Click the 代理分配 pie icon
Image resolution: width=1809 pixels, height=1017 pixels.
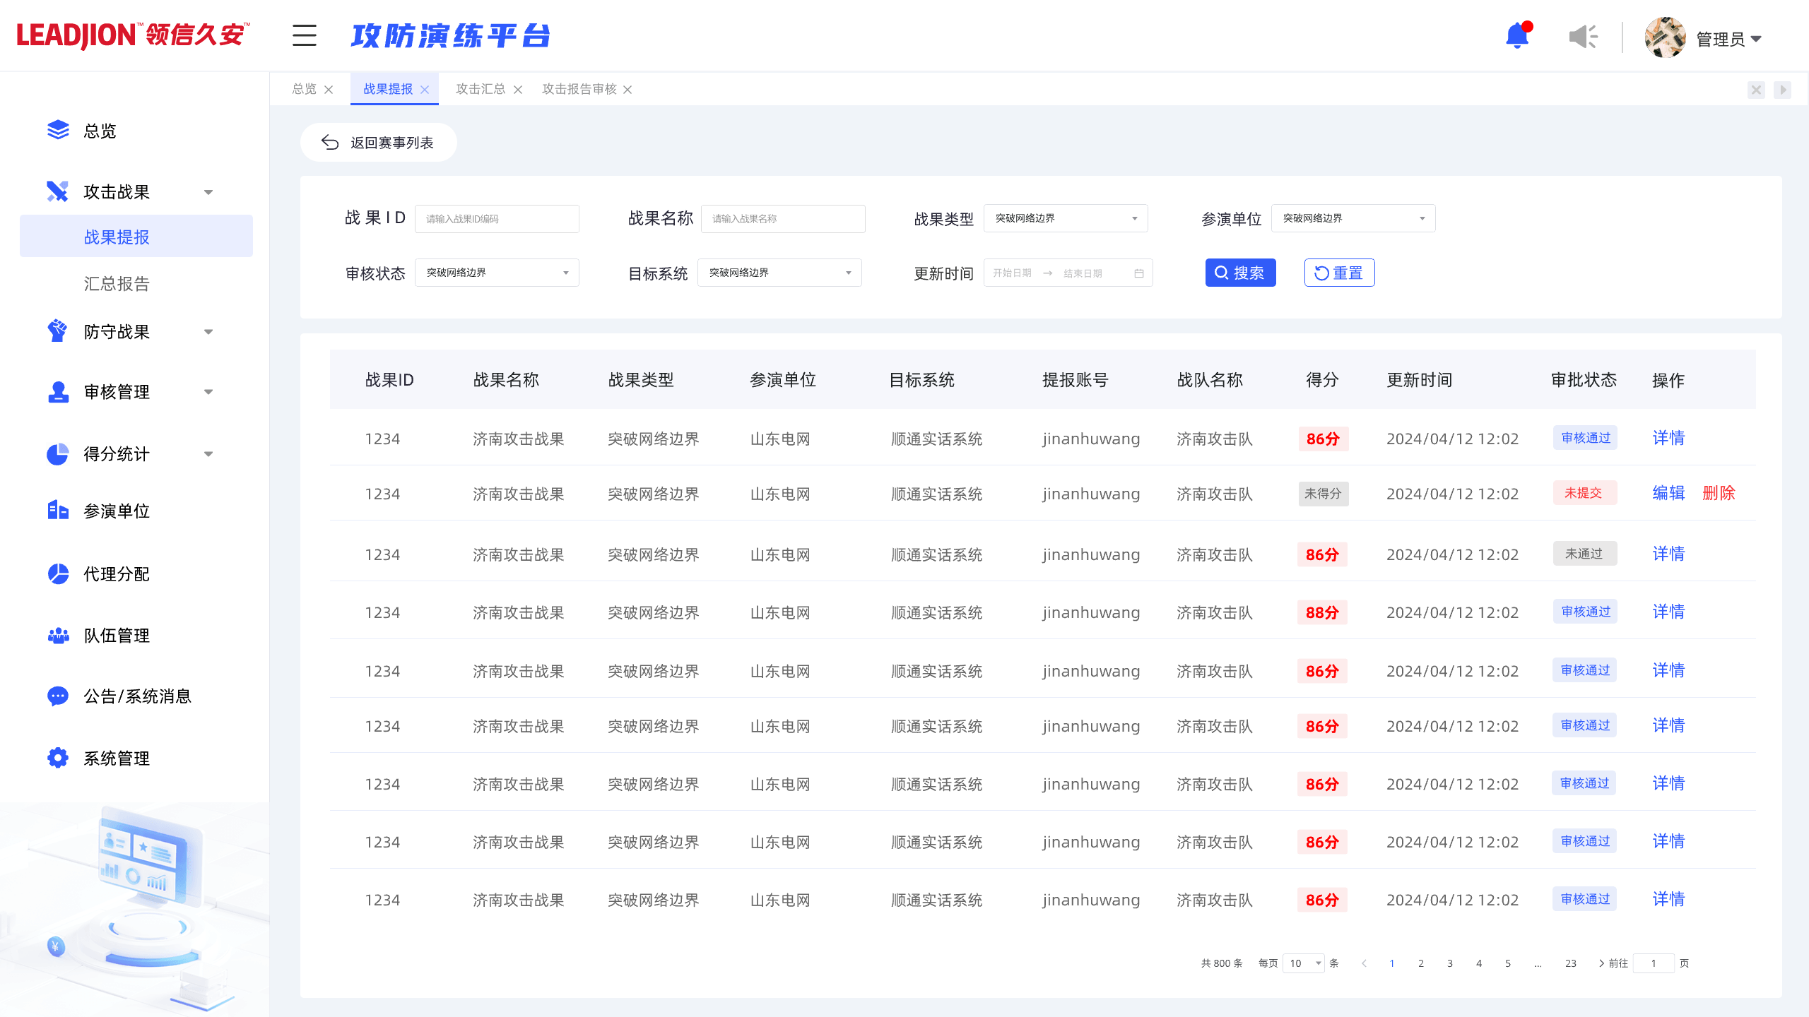click(x=58, y=573)
